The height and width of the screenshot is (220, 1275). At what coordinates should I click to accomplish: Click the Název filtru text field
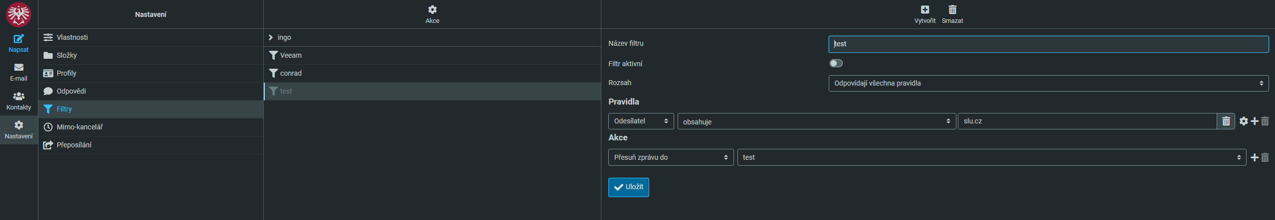1048,44
